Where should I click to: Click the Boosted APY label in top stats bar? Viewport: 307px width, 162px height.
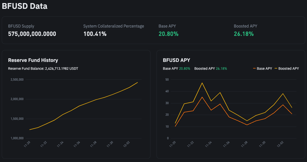245,26
